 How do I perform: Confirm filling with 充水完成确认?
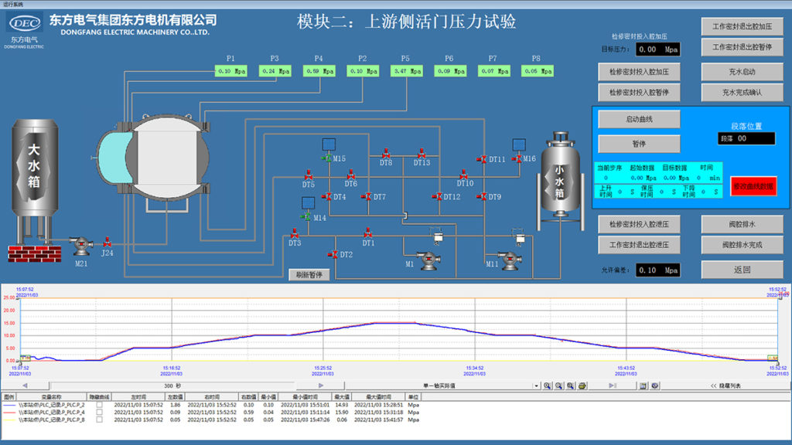(x=742, y=93)
